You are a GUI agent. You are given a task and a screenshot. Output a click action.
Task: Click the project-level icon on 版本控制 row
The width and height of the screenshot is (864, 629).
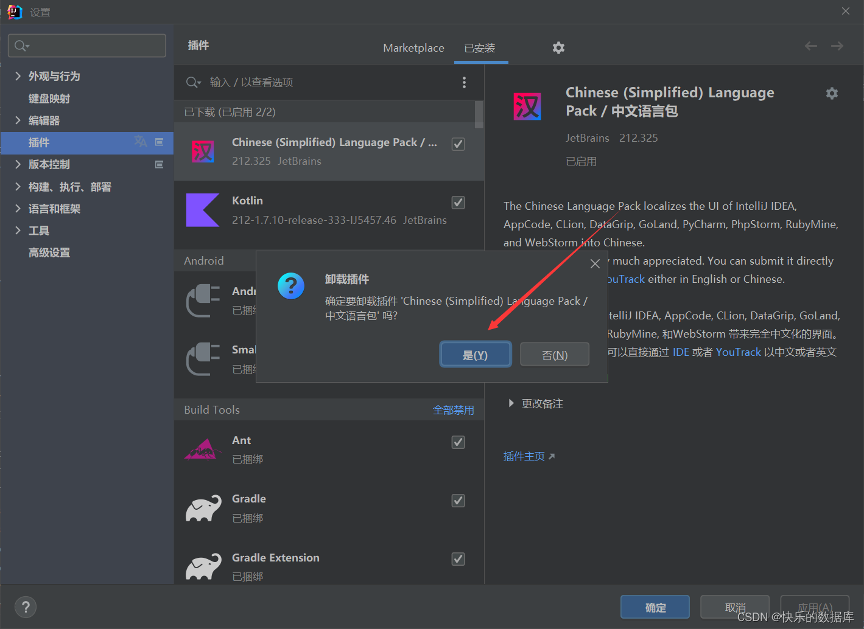pyautogui.click(x=160, y=164)
